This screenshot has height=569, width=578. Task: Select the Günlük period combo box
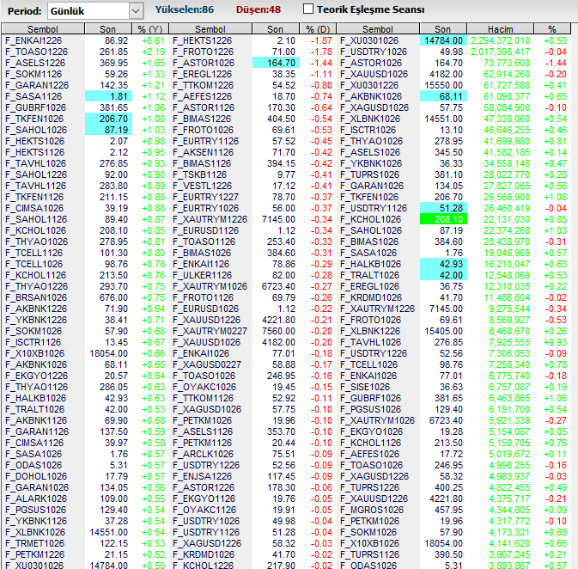(x=95, y=11)
